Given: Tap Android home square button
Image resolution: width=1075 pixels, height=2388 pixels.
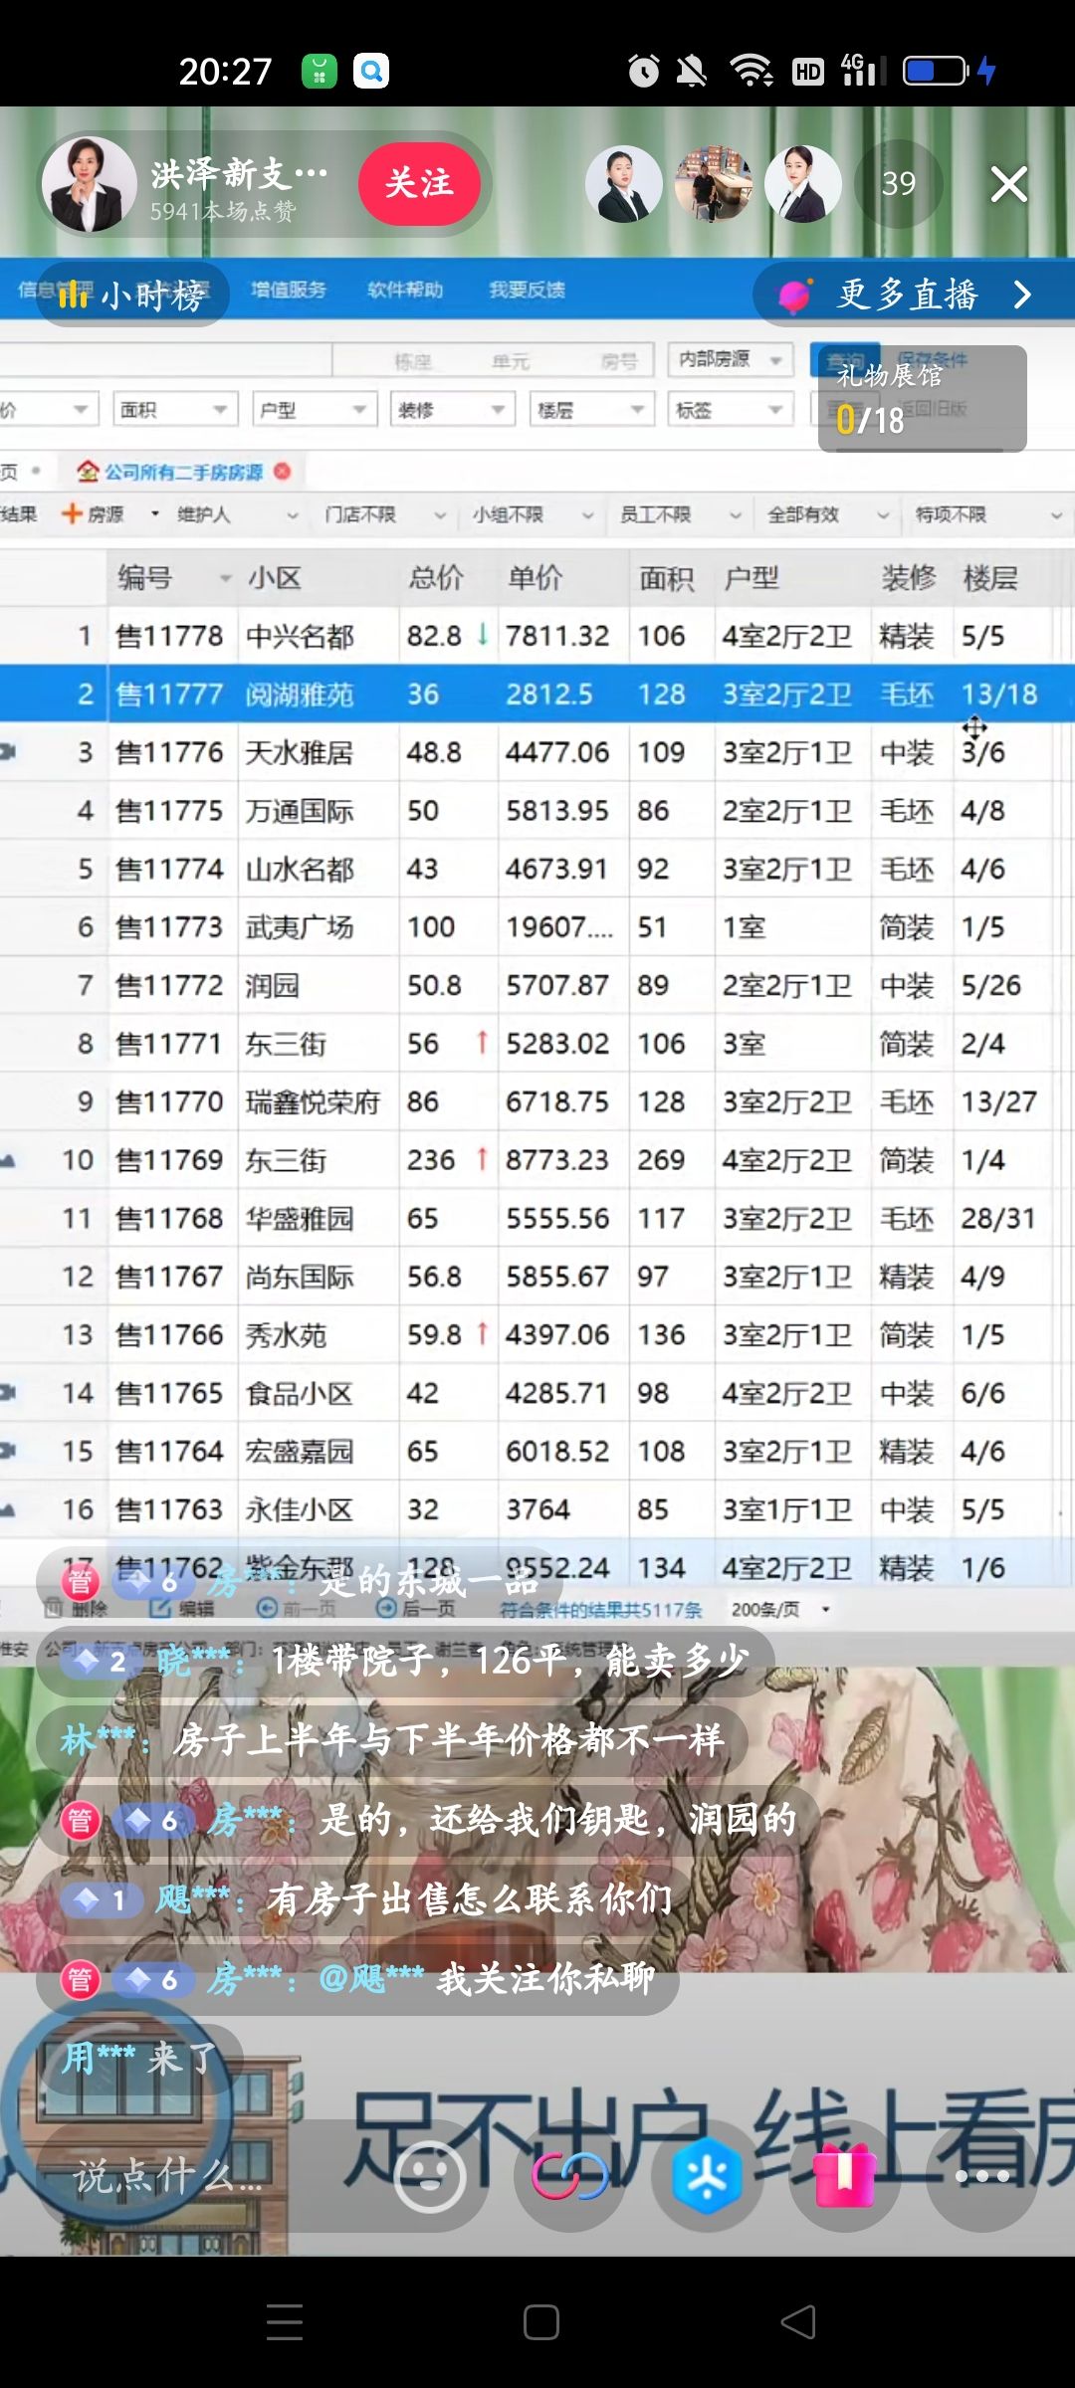Looking at the screenshot, I should [540, 2322].
